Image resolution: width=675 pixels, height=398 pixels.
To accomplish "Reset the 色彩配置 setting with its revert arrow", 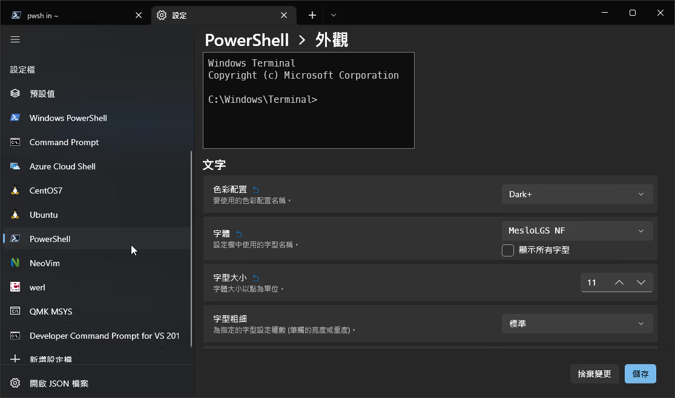I will click(255, 188).
